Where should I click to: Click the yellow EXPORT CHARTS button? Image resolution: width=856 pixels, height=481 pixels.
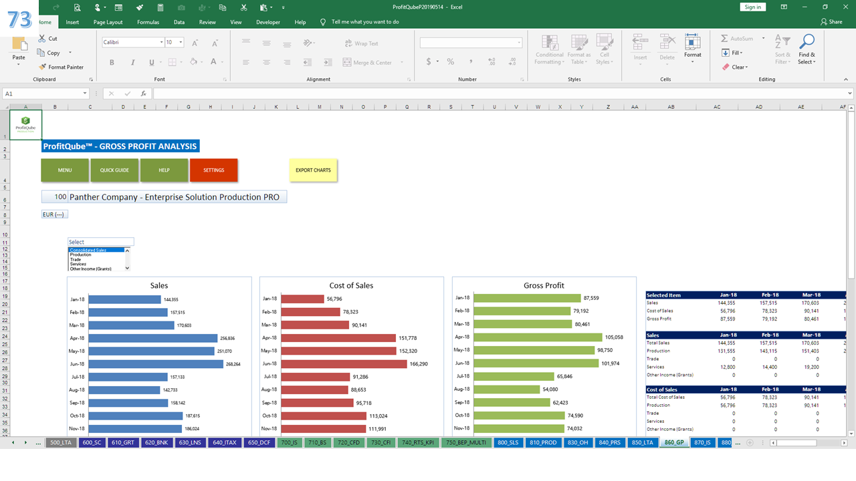[x=313, y=170]
